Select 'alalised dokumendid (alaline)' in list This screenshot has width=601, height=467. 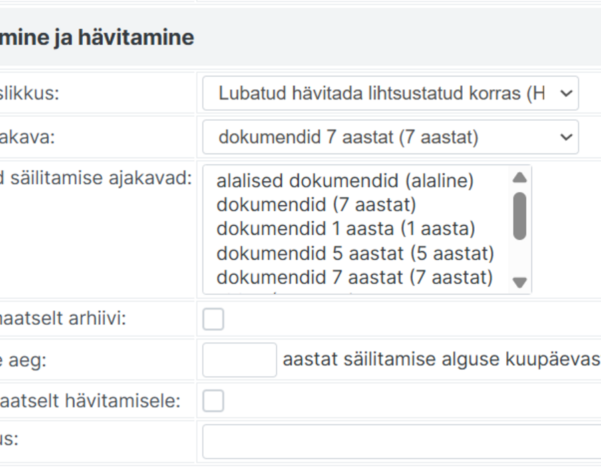pyautogui.click(x=345, y=180)
